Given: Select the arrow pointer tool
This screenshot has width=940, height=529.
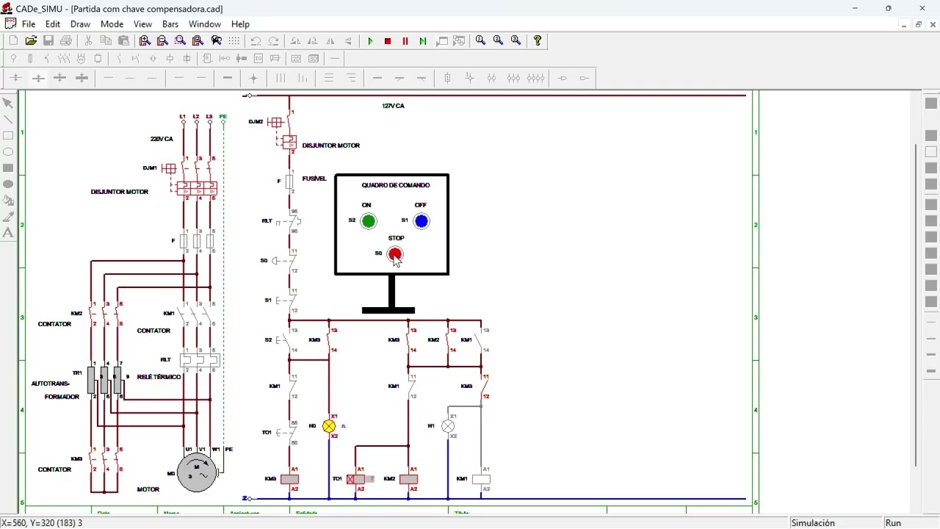Looking at the screenshot, I should (8, 104).
